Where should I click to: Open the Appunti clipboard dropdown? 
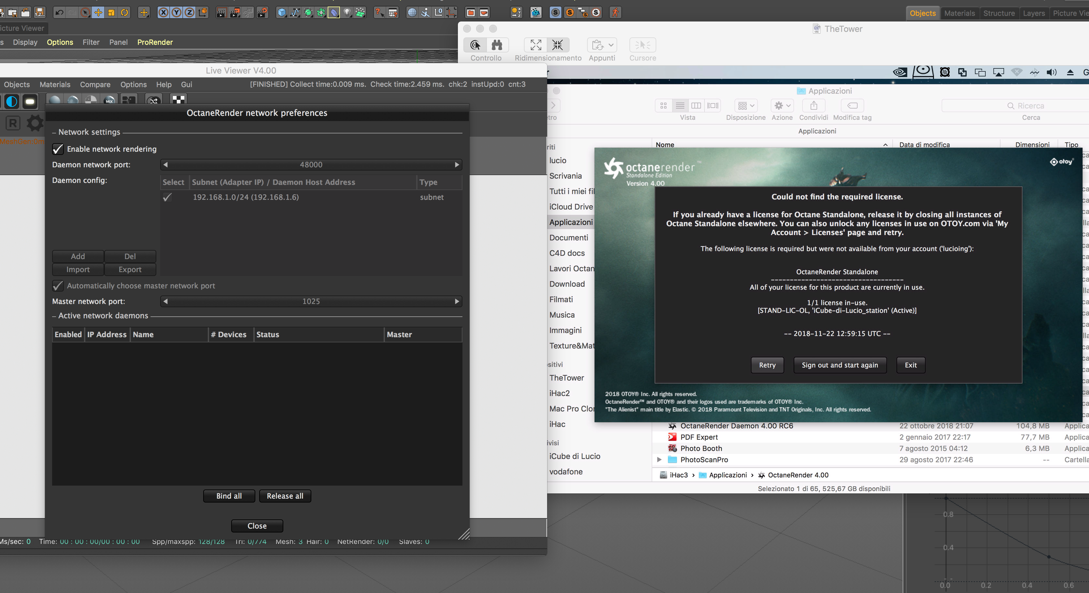pos(602,45)
